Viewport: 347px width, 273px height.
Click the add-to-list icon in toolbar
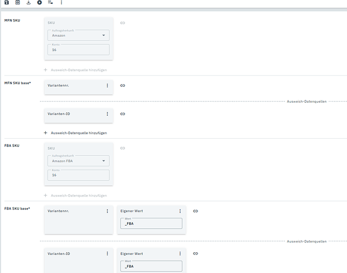[x=50, y=3]
